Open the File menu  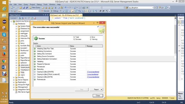click(11, 5)
